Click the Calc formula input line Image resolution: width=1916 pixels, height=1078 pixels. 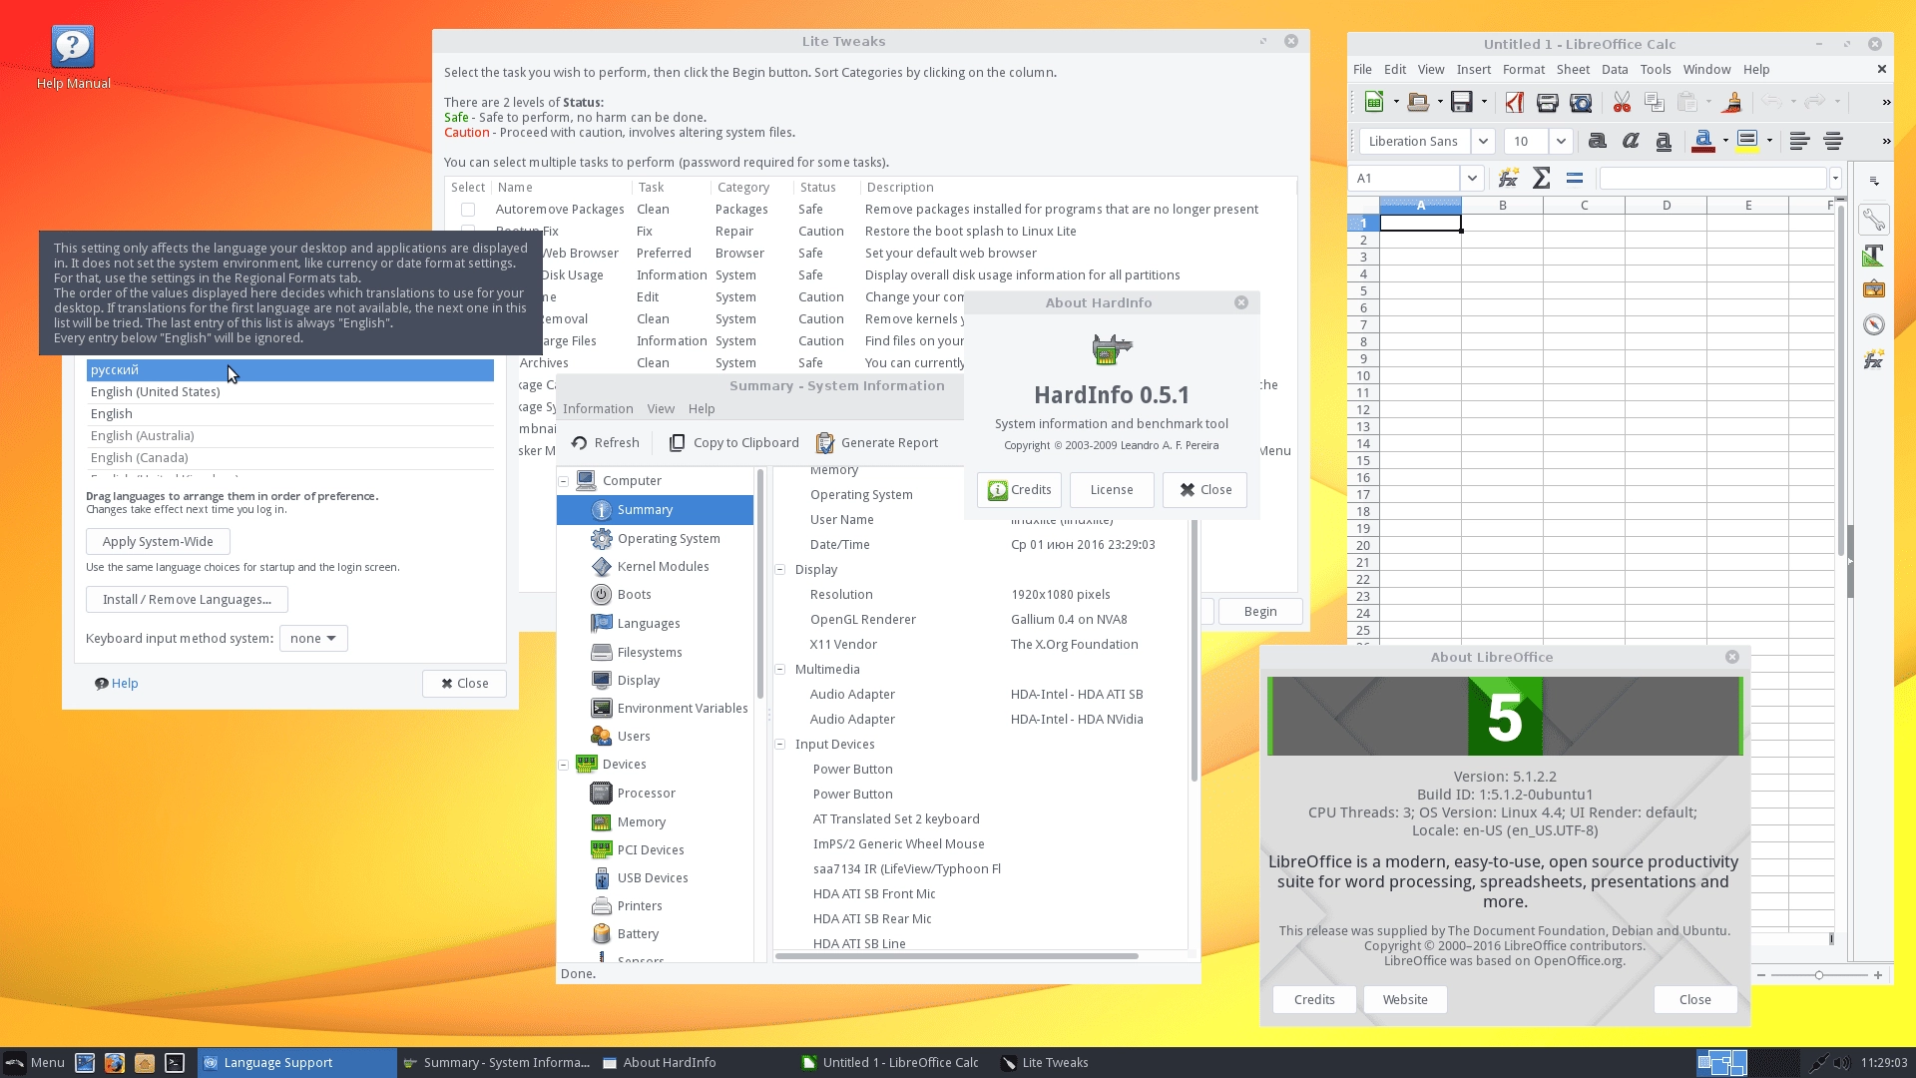click(1713, 178)
